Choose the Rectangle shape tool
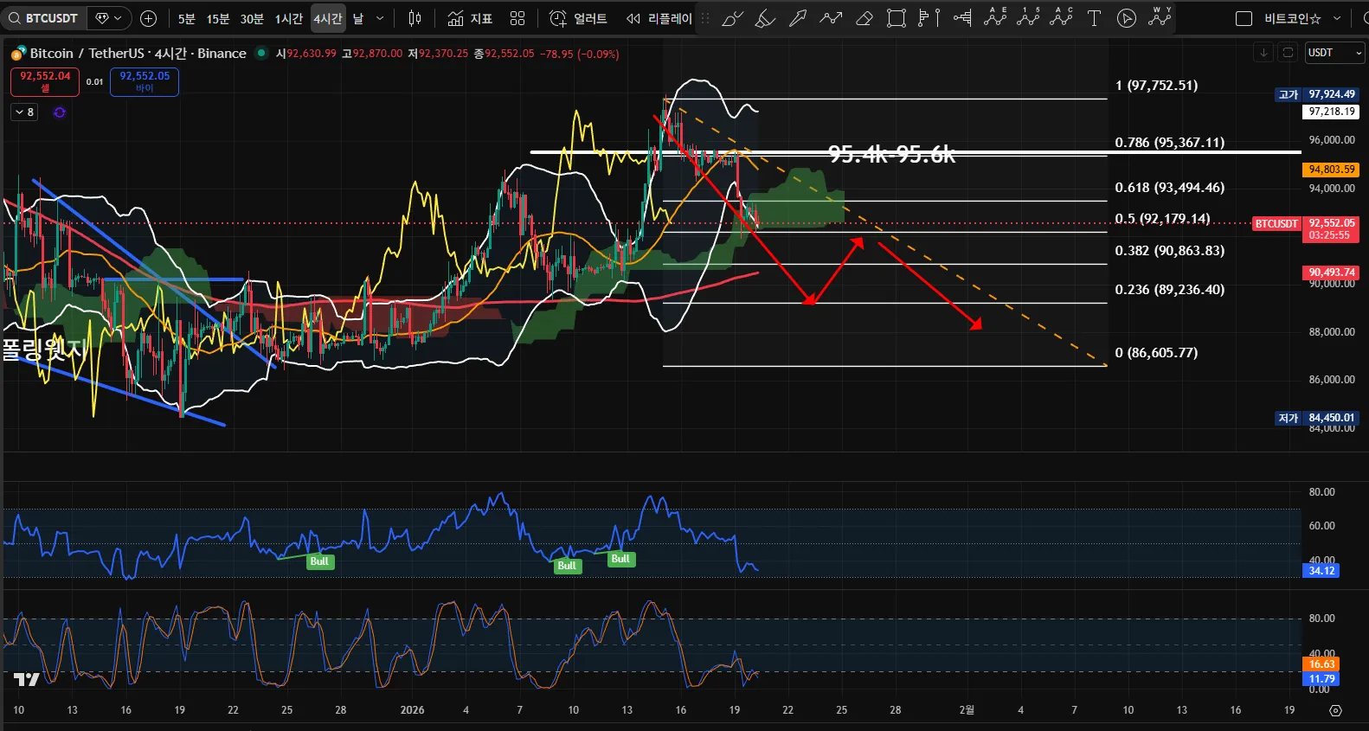This screenshot has height=731, width=1369. pos(897,18)
